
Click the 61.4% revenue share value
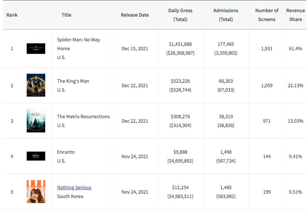pos(295,48)
